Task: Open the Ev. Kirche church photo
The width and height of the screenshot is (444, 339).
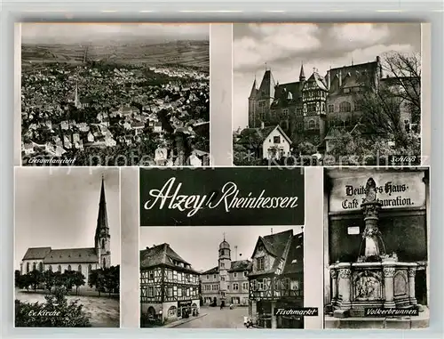Action: [x=67, y=247]
